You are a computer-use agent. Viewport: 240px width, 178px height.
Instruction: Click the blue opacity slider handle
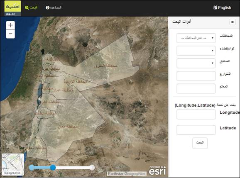coord(53,168)
